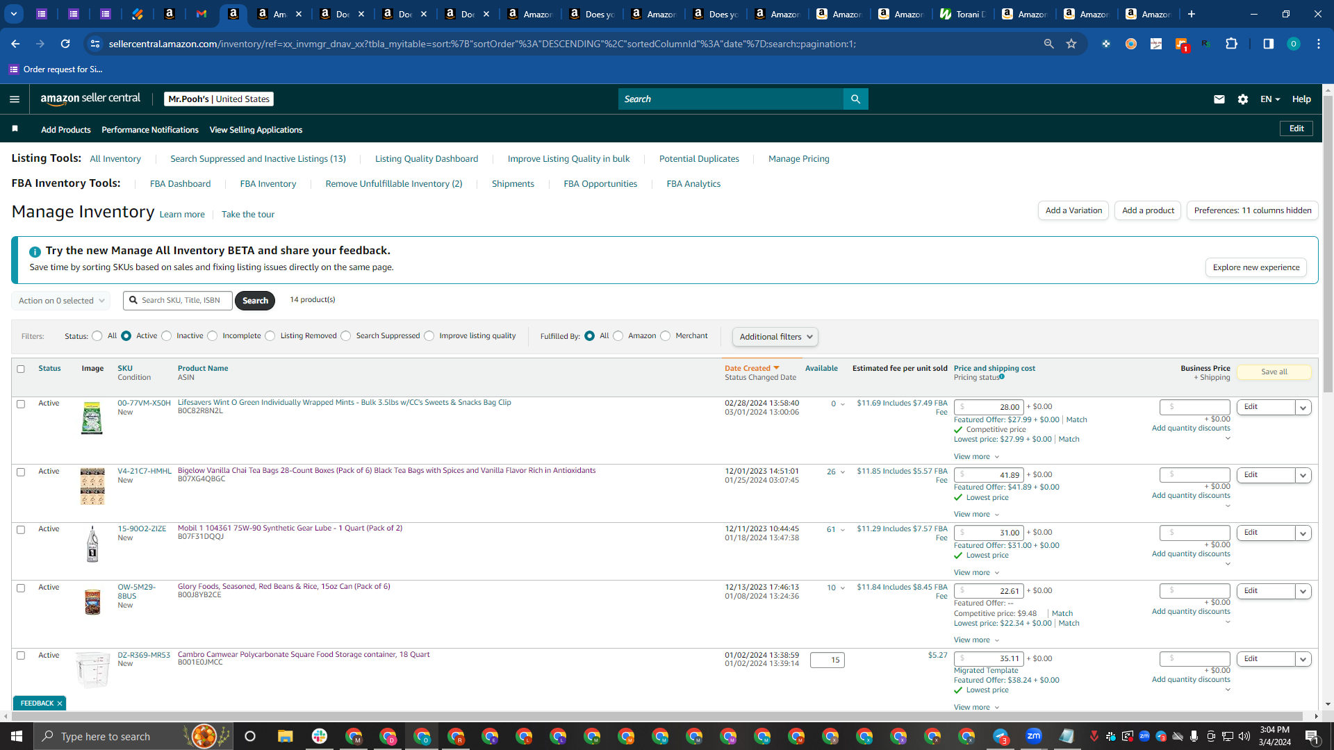Open the FBA Dashboard tool link
The image size is (1334, 750).
pyautogui.click(x=180, y=184)
